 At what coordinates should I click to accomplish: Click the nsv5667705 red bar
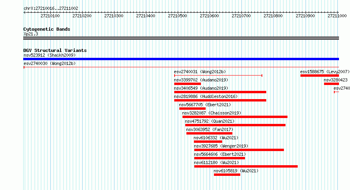coord(192,109)
